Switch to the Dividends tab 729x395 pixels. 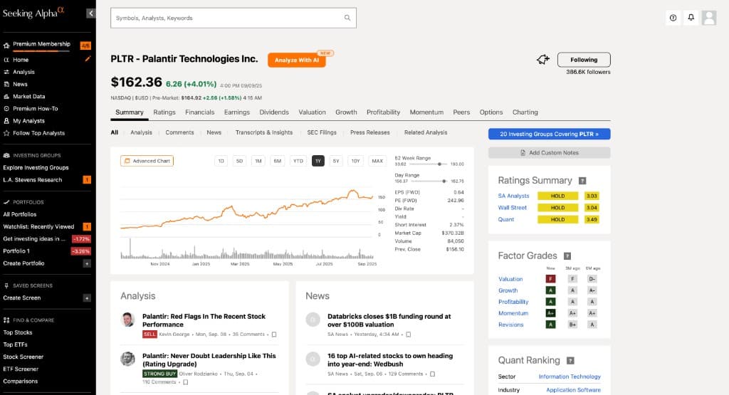pyautogui.click(x=274, y=112)
